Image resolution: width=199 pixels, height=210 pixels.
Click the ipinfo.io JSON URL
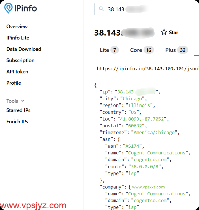point(148,69)
